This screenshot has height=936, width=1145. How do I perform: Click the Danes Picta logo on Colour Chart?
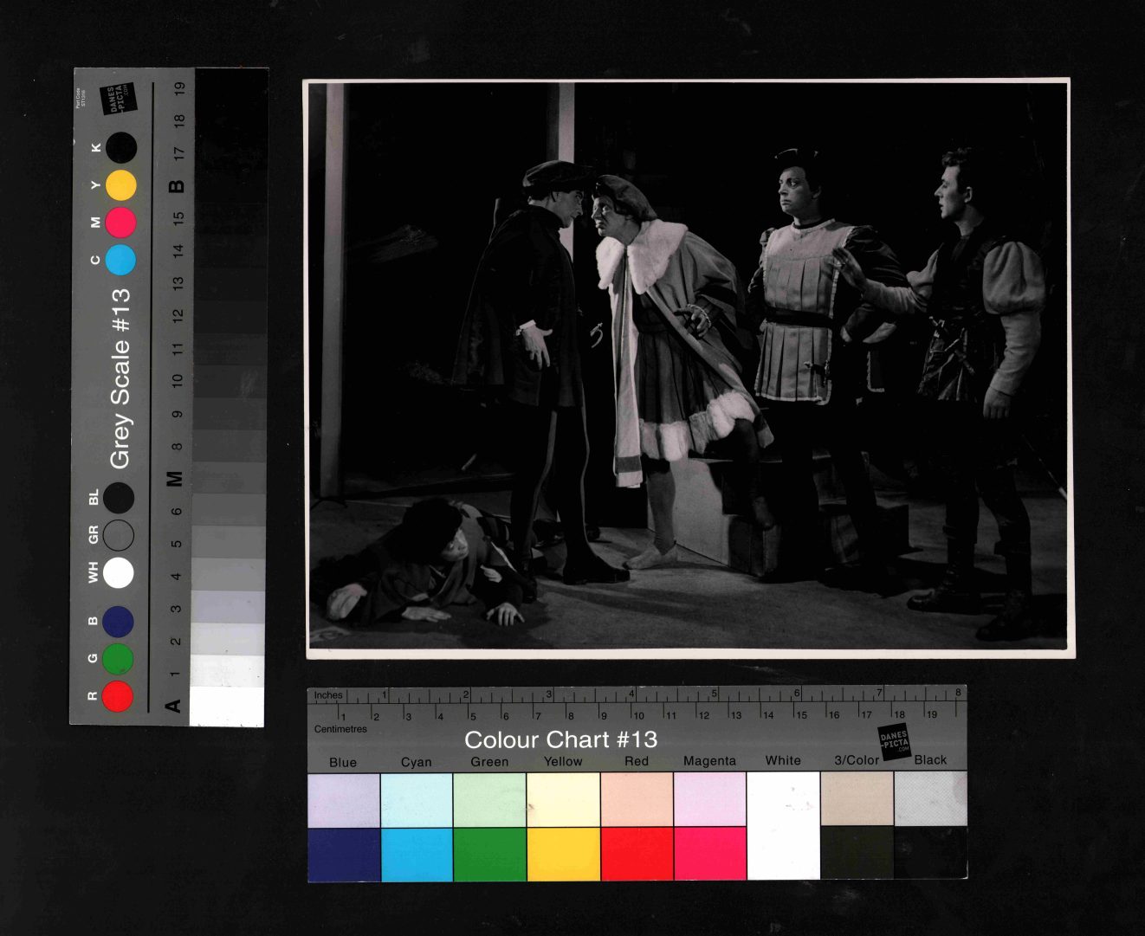(894, 741)
